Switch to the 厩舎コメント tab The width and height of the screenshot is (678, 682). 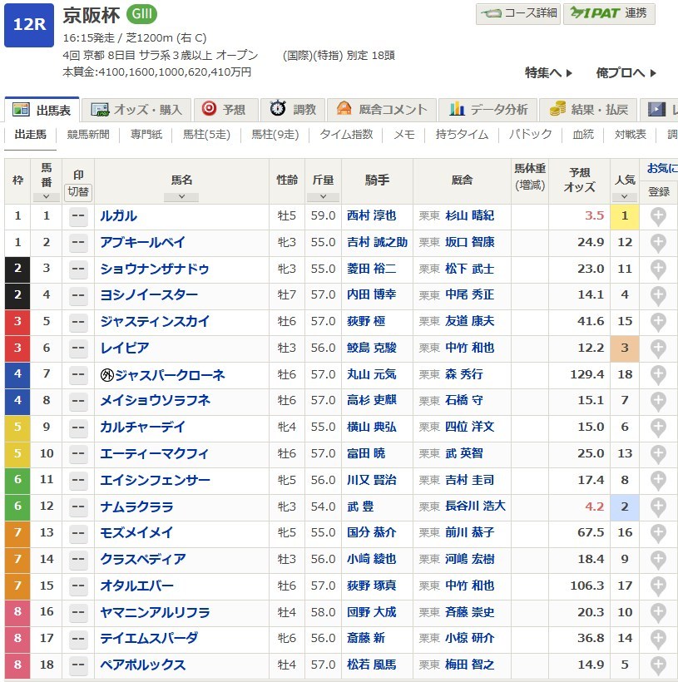pos(382,110)
